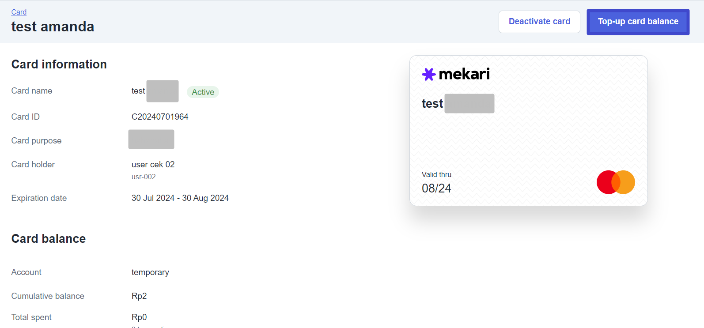Click the Rp0 total spent amount
The height and width of the screenshot is (328, 704).
click(139, 317)
